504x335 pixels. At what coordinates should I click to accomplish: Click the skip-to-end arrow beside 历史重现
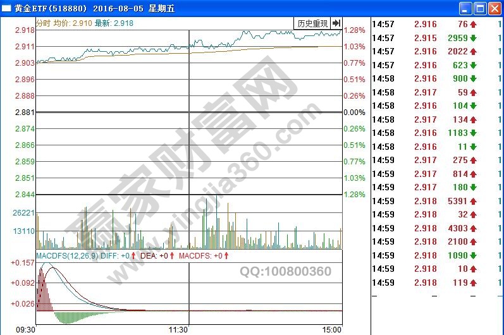(x=336, y=23)
